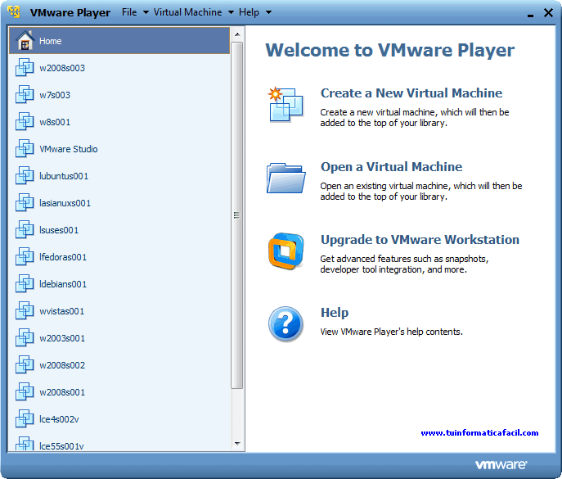Select the wvistas001 virtual machine
The height and width of the screenshot is (479, 562).
[119, 311]
